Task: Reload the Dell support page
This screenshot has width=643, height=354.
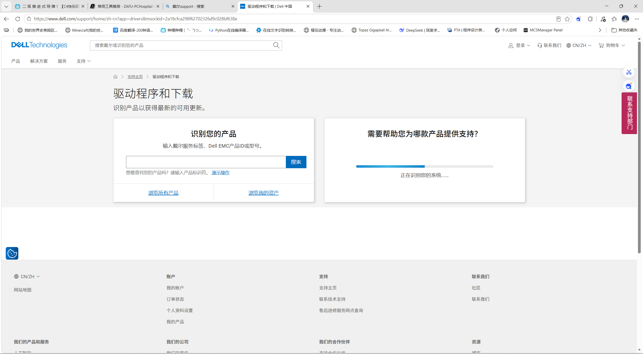Action: (x=18, y=19)
